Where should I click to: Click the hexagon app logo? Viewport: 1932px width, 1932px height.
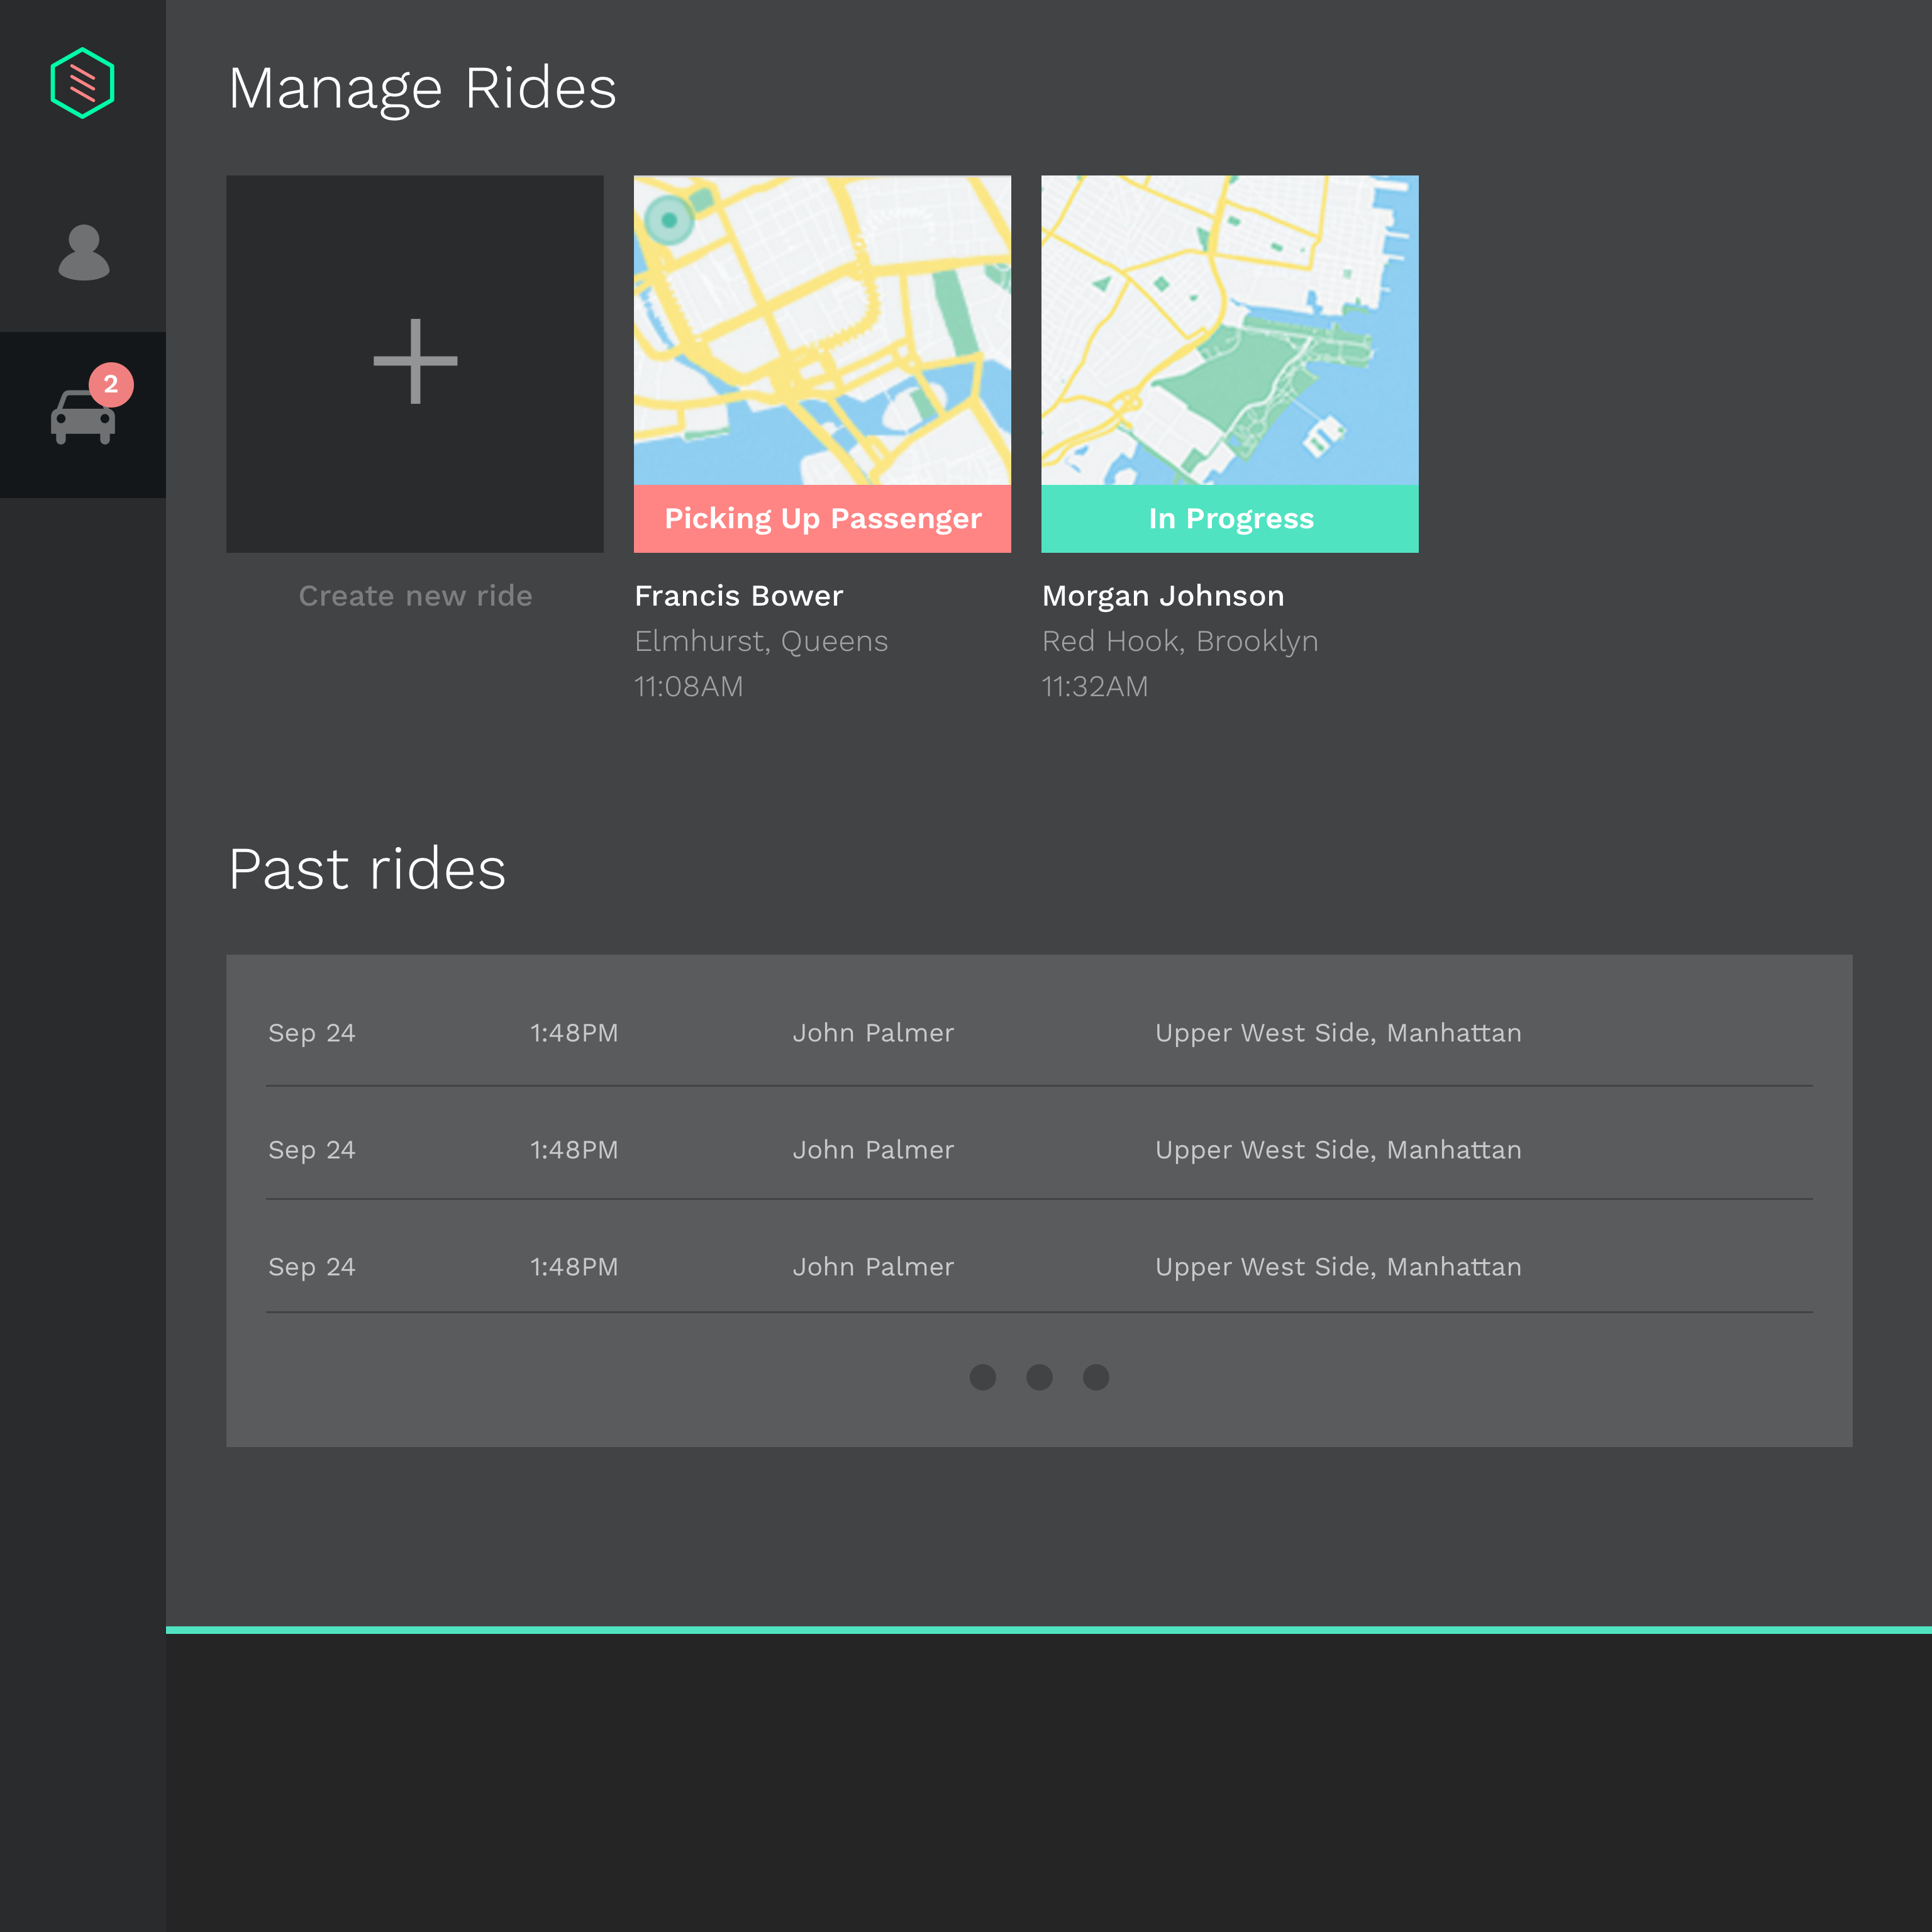pyautogui.click(x=82, y=83)
